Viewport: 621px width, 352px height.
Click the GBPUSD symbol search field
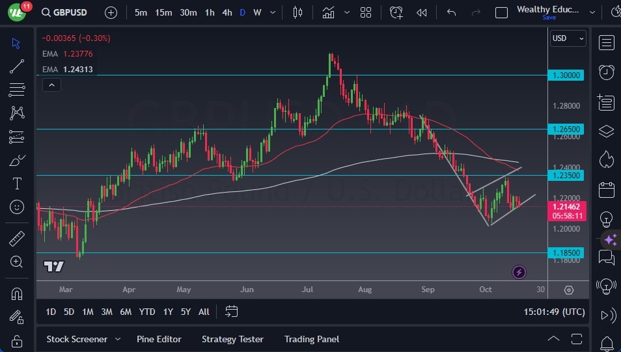[x=68, y=12]
